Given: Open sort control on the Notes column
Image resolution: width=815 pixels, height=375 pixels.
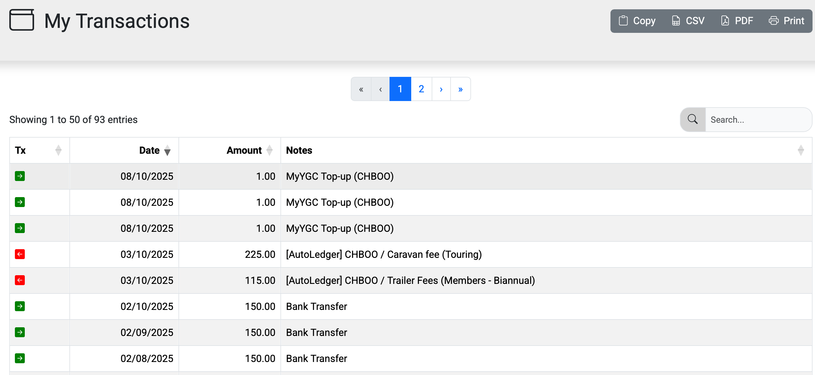Looking at the screenshot, I should [801, 150].
